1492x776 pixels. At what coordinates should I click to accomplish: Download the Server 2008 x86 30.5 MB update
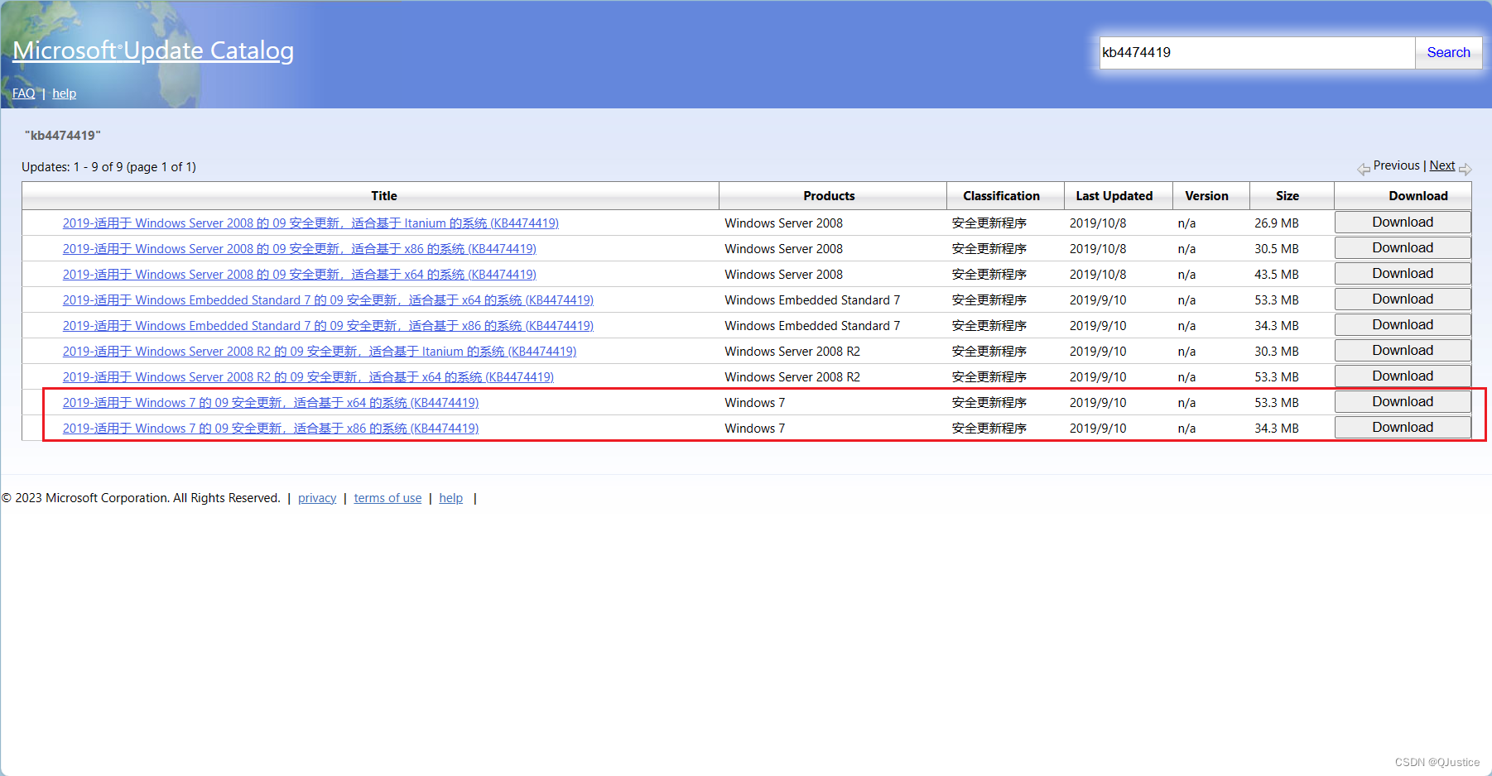[x=1403, y=248]
